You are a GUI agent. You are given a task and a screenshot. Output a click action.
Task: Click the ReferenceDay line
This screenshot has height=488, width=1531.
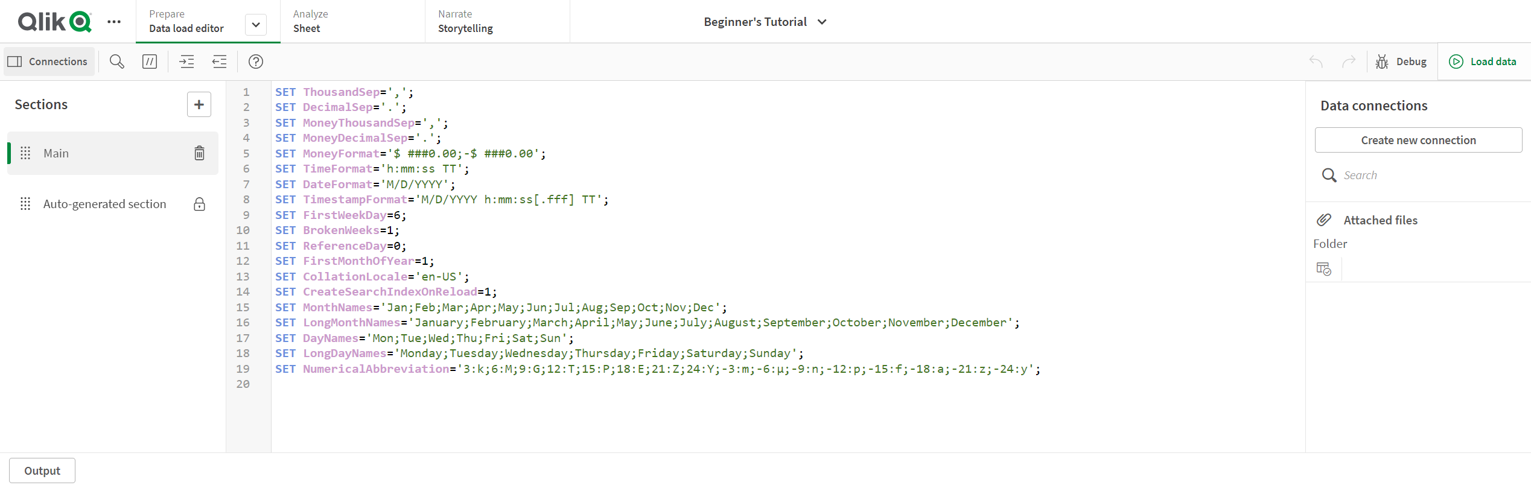point(341,246)
